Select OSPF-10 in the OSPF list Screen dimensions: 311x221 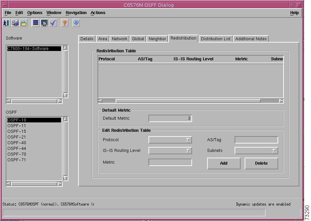tap(34, 120)
